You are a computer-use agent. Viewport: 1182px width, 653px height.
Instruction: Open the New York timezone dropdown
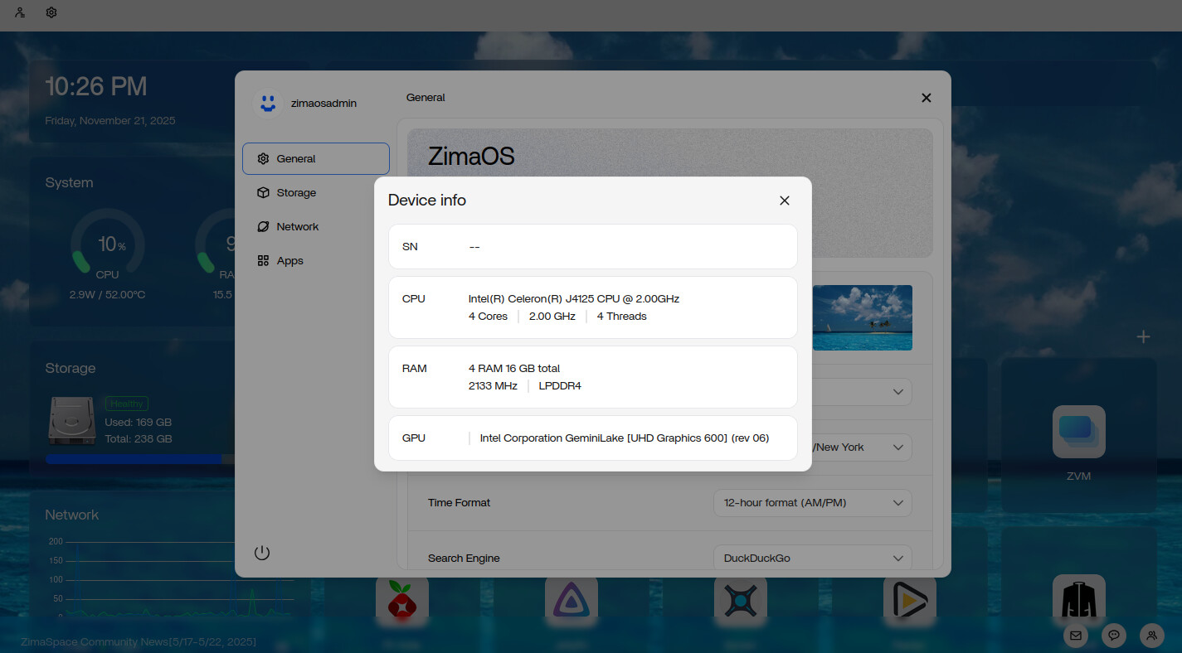(859, 447)
